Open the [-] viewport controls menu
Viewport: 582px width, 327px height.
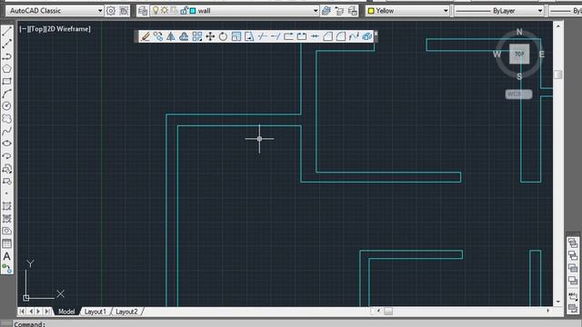click(x=25, y=29)
